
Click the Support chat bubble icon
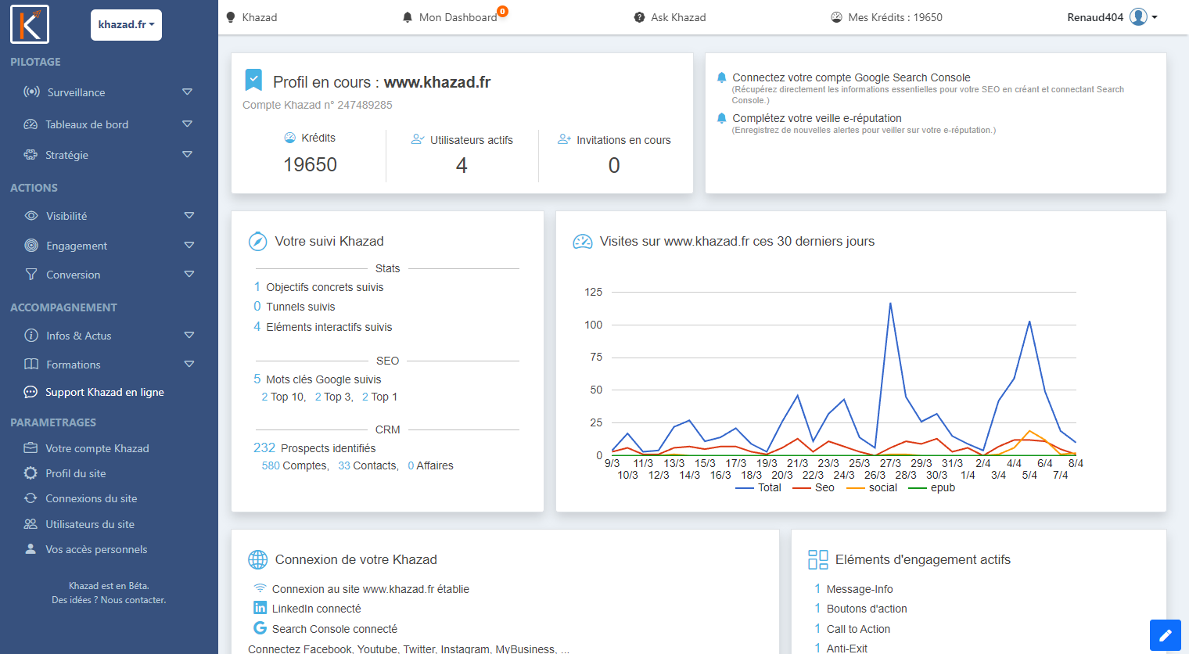tap(31, 392)
